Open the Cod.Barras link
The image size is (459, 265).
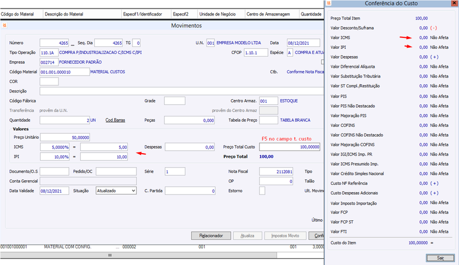pyautogui.click(x=115, y=120)
